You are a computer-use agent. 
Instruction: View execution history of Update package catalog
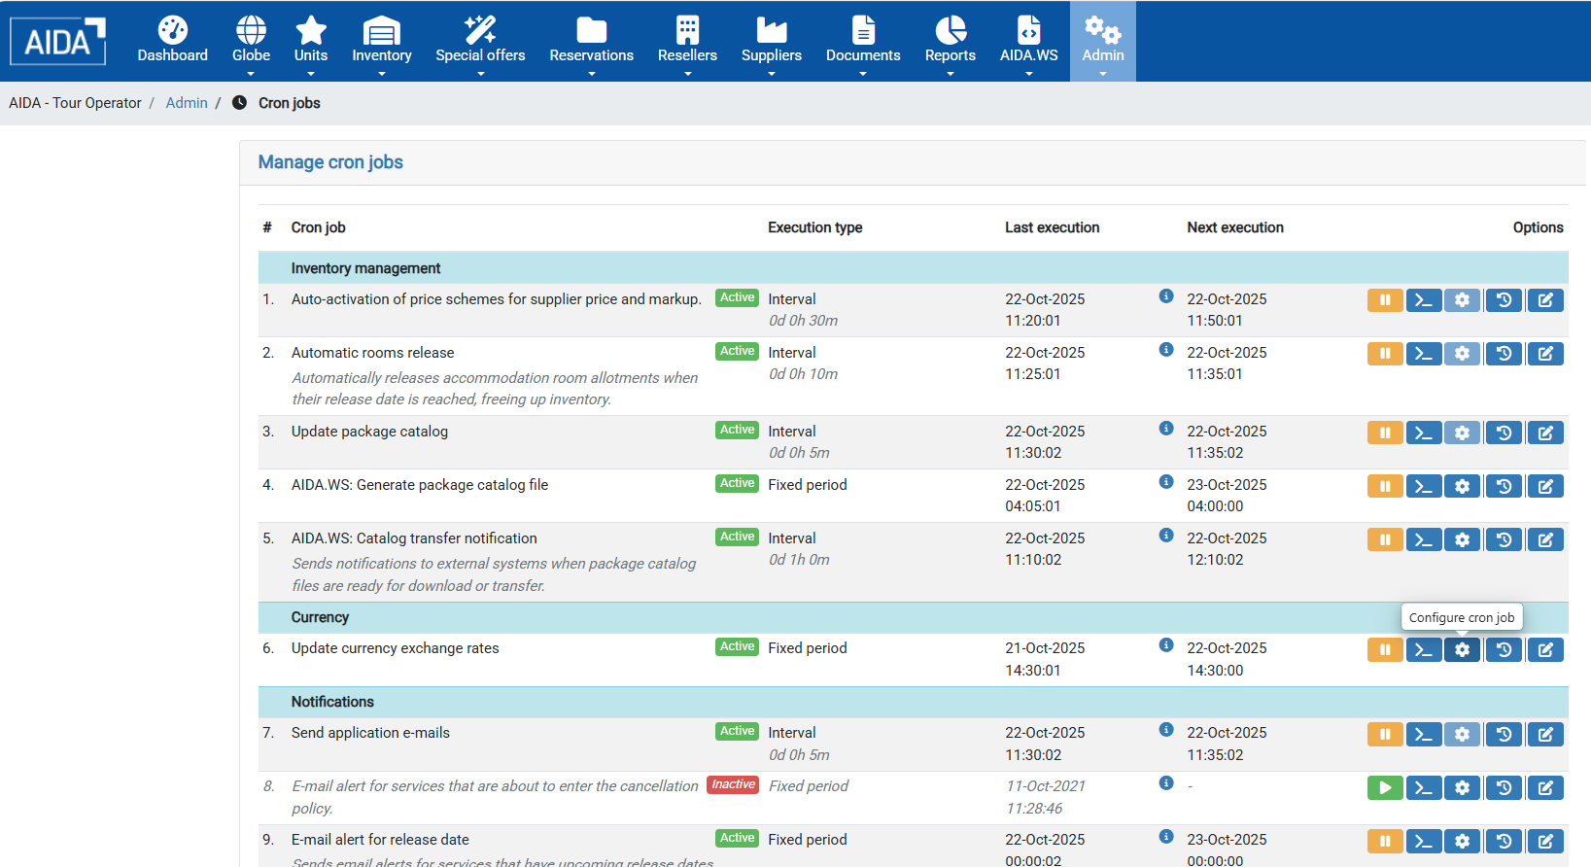tap(1504, 433)
